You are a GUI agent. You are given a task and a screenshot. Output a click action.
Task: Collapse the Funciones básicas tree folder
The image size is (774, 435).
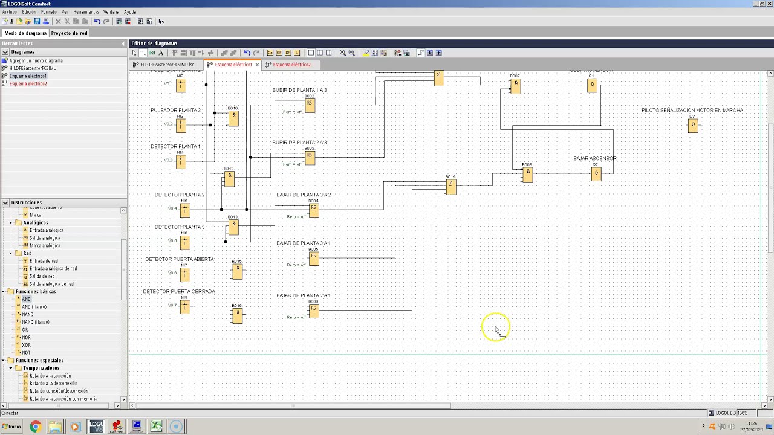tap(3, 291)
